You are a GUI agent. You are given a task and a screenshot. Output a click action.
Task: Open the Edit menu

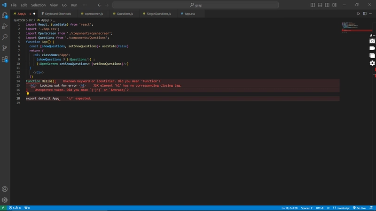[23, 5]
